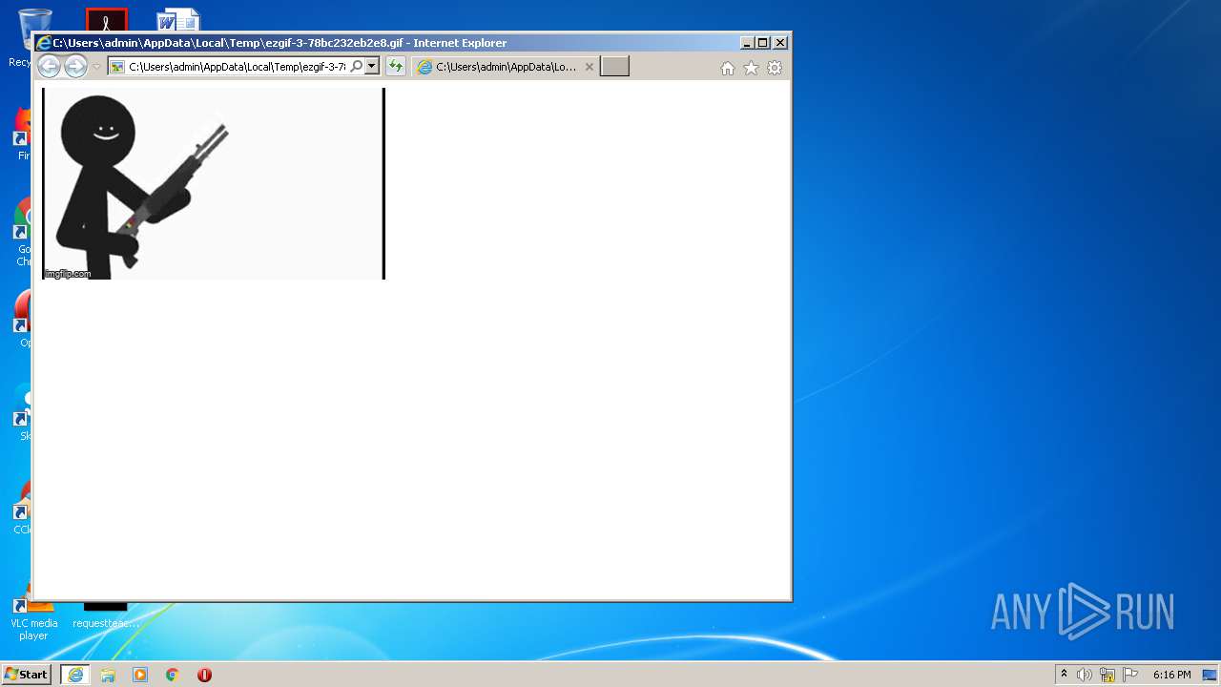
Task: Minimize the Internet Explorer window
Action: pyautogui.click(x=747, y=43)
